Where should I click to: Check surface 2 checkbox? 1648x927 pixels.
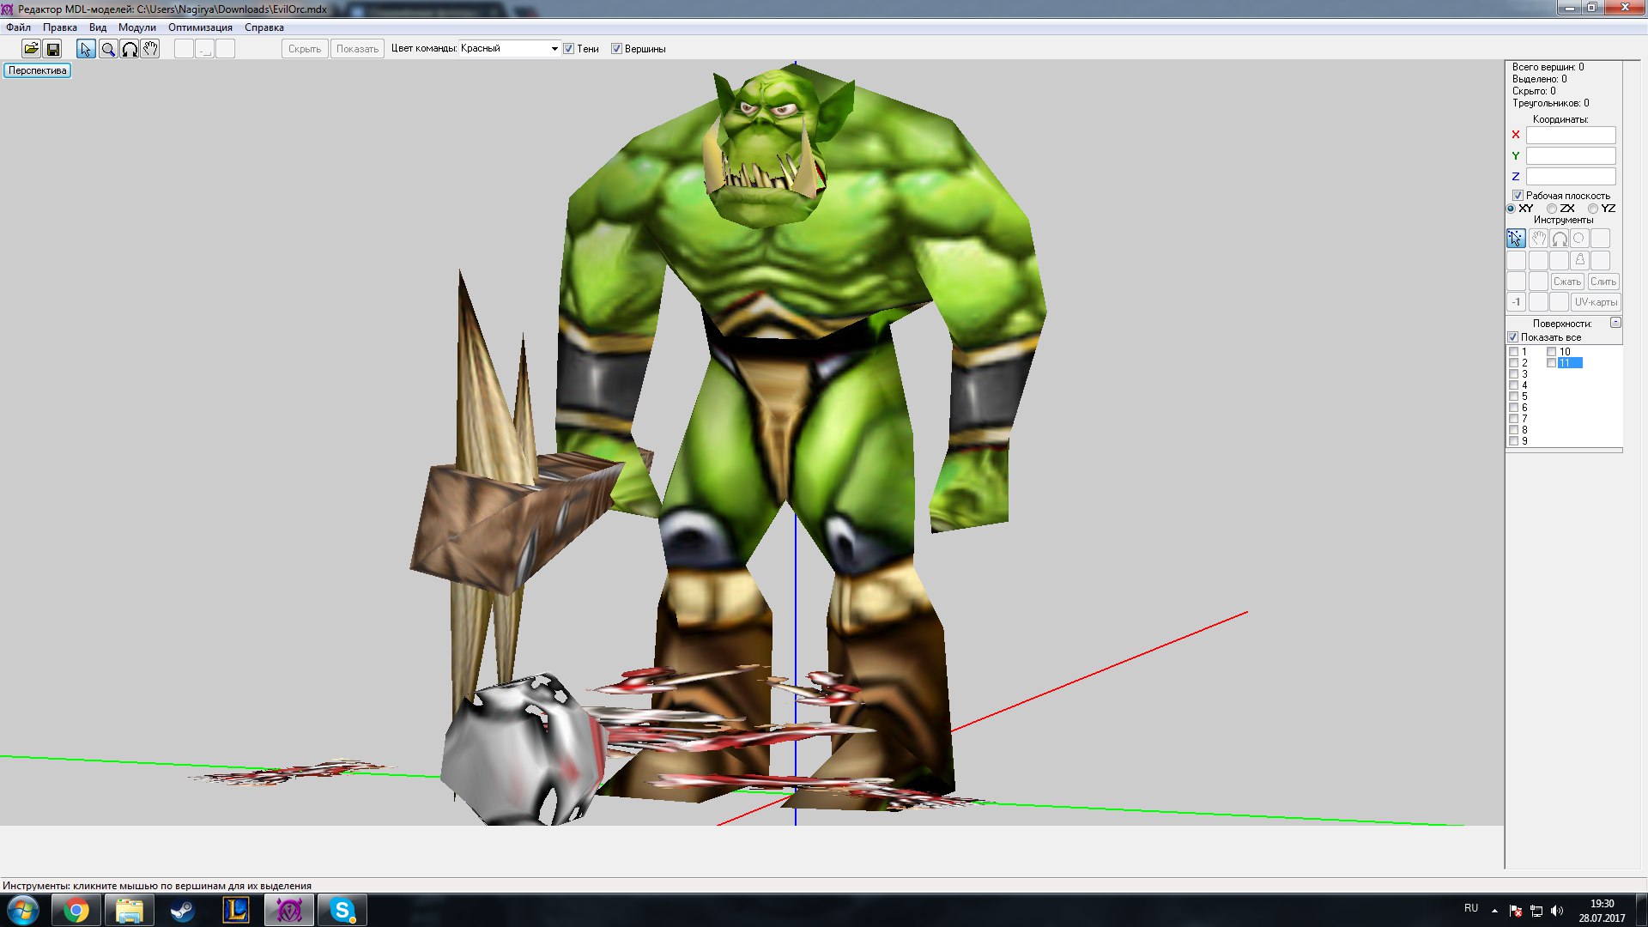coord(1513,363)
